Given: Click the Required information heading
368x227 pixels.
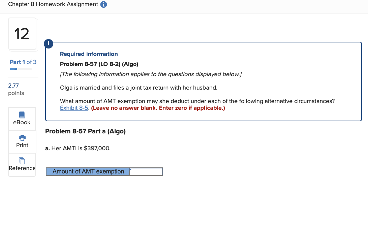Looking at the screenshot, I should 89,54.
